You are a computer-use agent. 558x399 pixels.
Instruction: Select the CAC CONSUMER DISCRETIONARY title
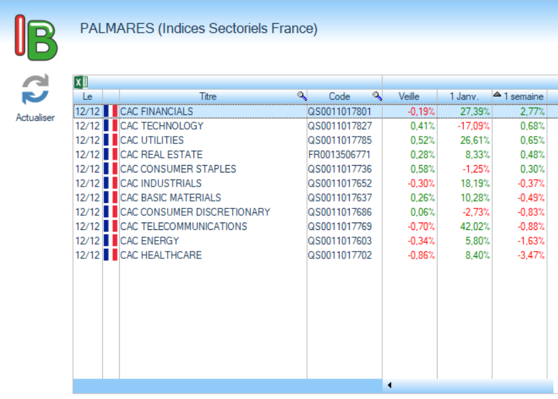pyautogui.click(x=195, y=212)
